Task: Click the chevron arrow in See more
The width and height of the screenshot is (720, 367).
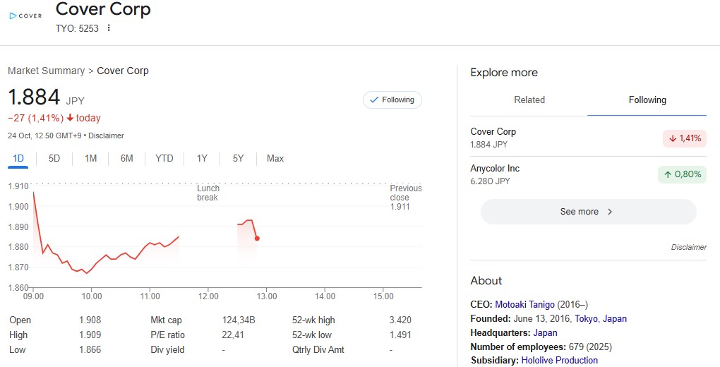Action: [x=610, y=212]
